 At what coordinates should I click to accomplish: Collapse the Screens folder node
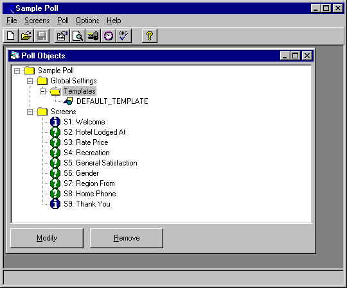30,112
